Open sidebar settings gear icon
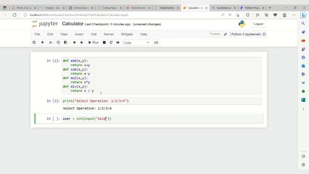The image size is (309, 174). (x=303, y=164)
